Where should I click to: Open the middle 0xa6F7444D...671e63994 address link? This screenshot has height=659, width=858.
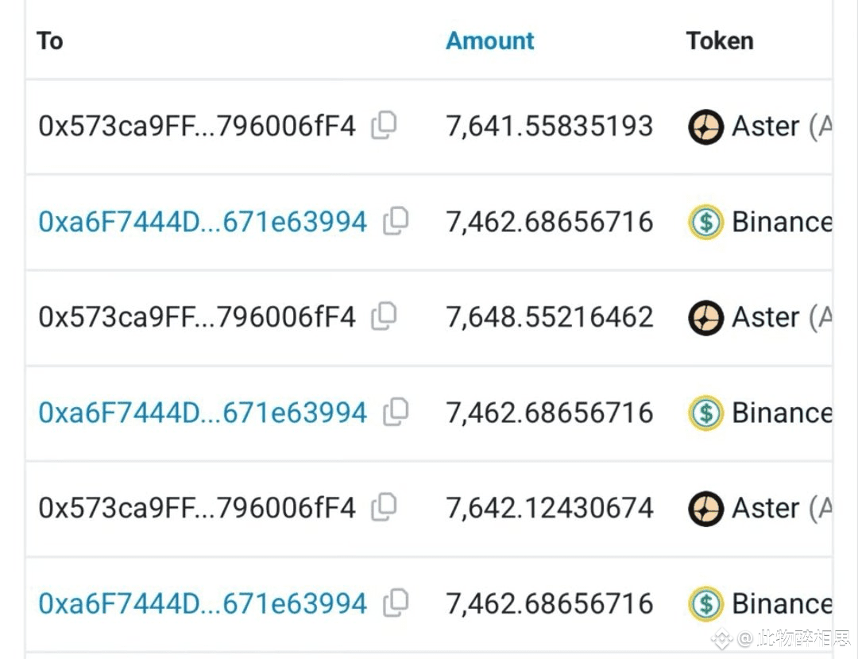[x=203, y=413]
